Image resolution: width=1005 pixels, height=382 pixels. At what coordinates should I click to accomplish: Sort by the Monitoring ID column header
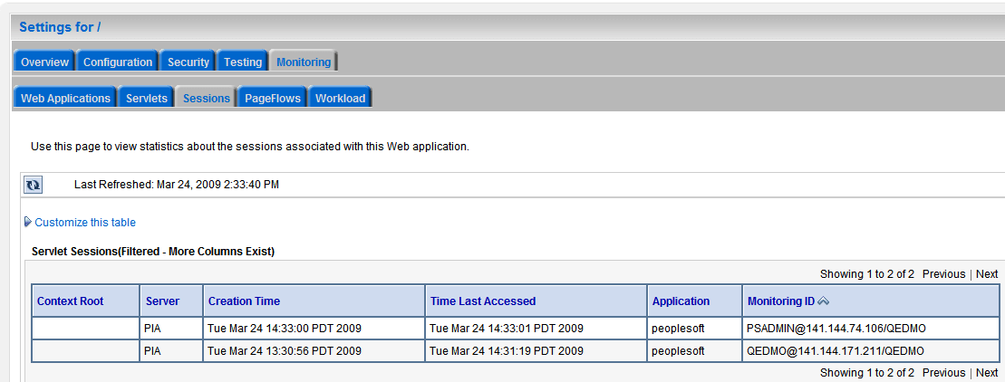click(781, 301)
